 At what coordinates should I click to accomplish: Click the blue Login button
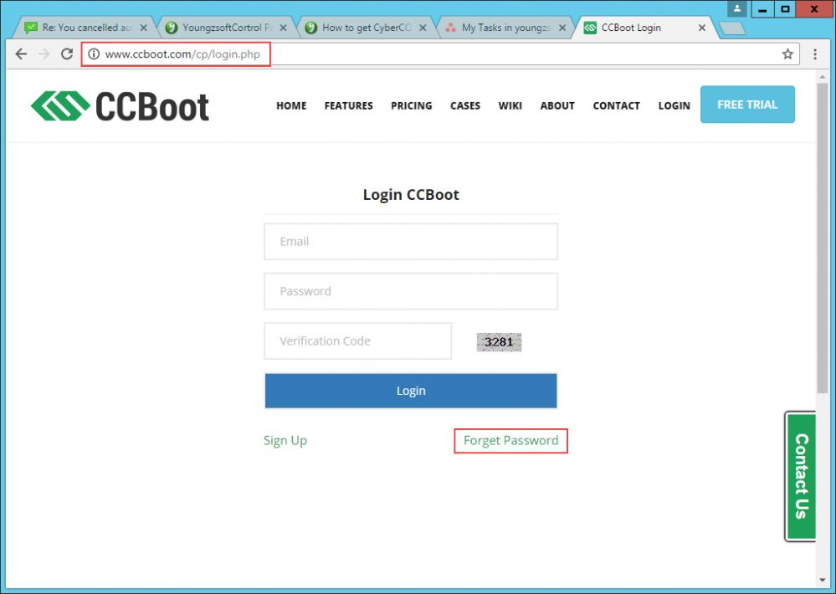tap(411, 391)
